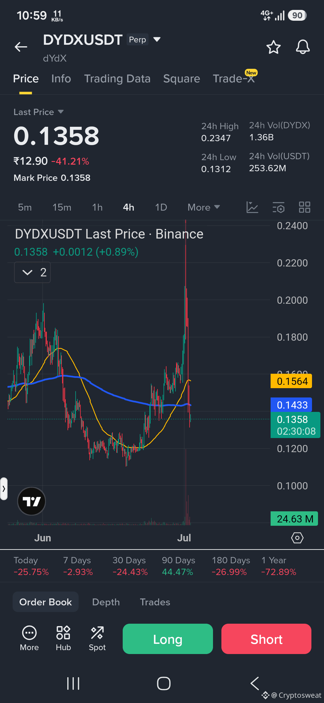Select the 5m timeframe
This screenshot has height=703, width=324.
(x=25, y=207)
